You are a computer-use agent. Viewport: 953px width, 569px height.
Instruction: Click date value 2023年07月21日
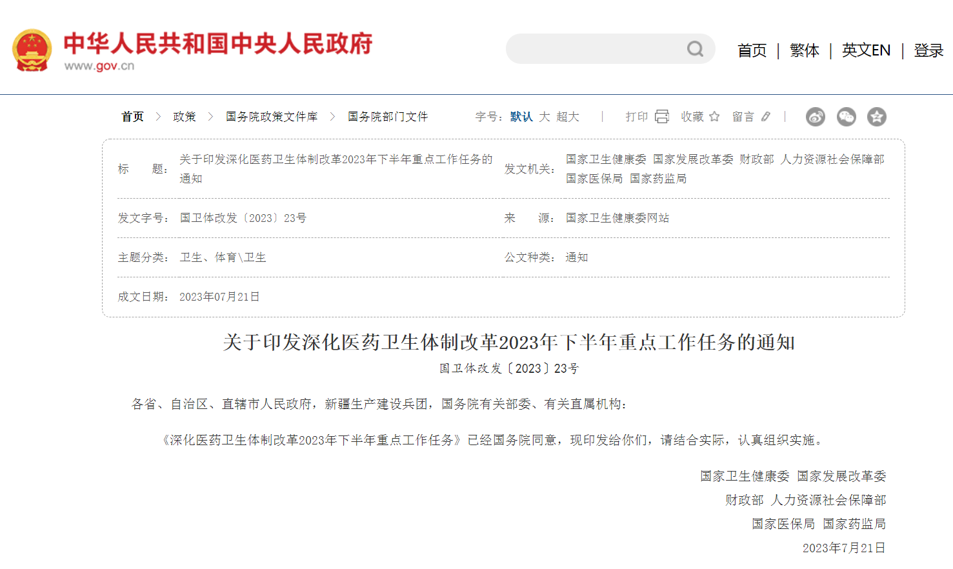[x=219, y=297]
